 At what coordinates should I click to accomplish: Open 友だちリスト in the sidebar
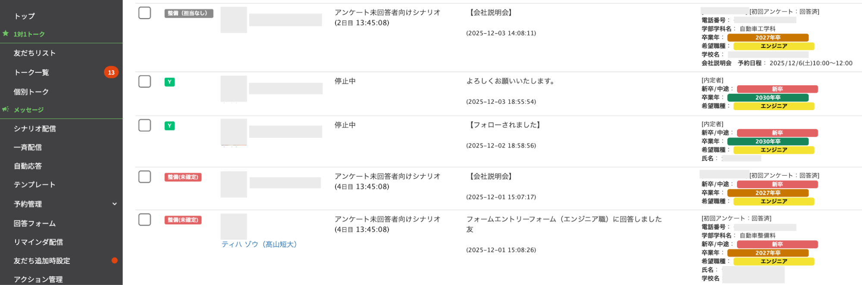tap(34, 53)
